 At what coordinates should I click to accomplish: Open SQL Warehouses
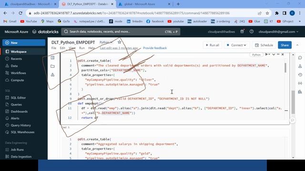pyautogui.click(x=22, y=132)
